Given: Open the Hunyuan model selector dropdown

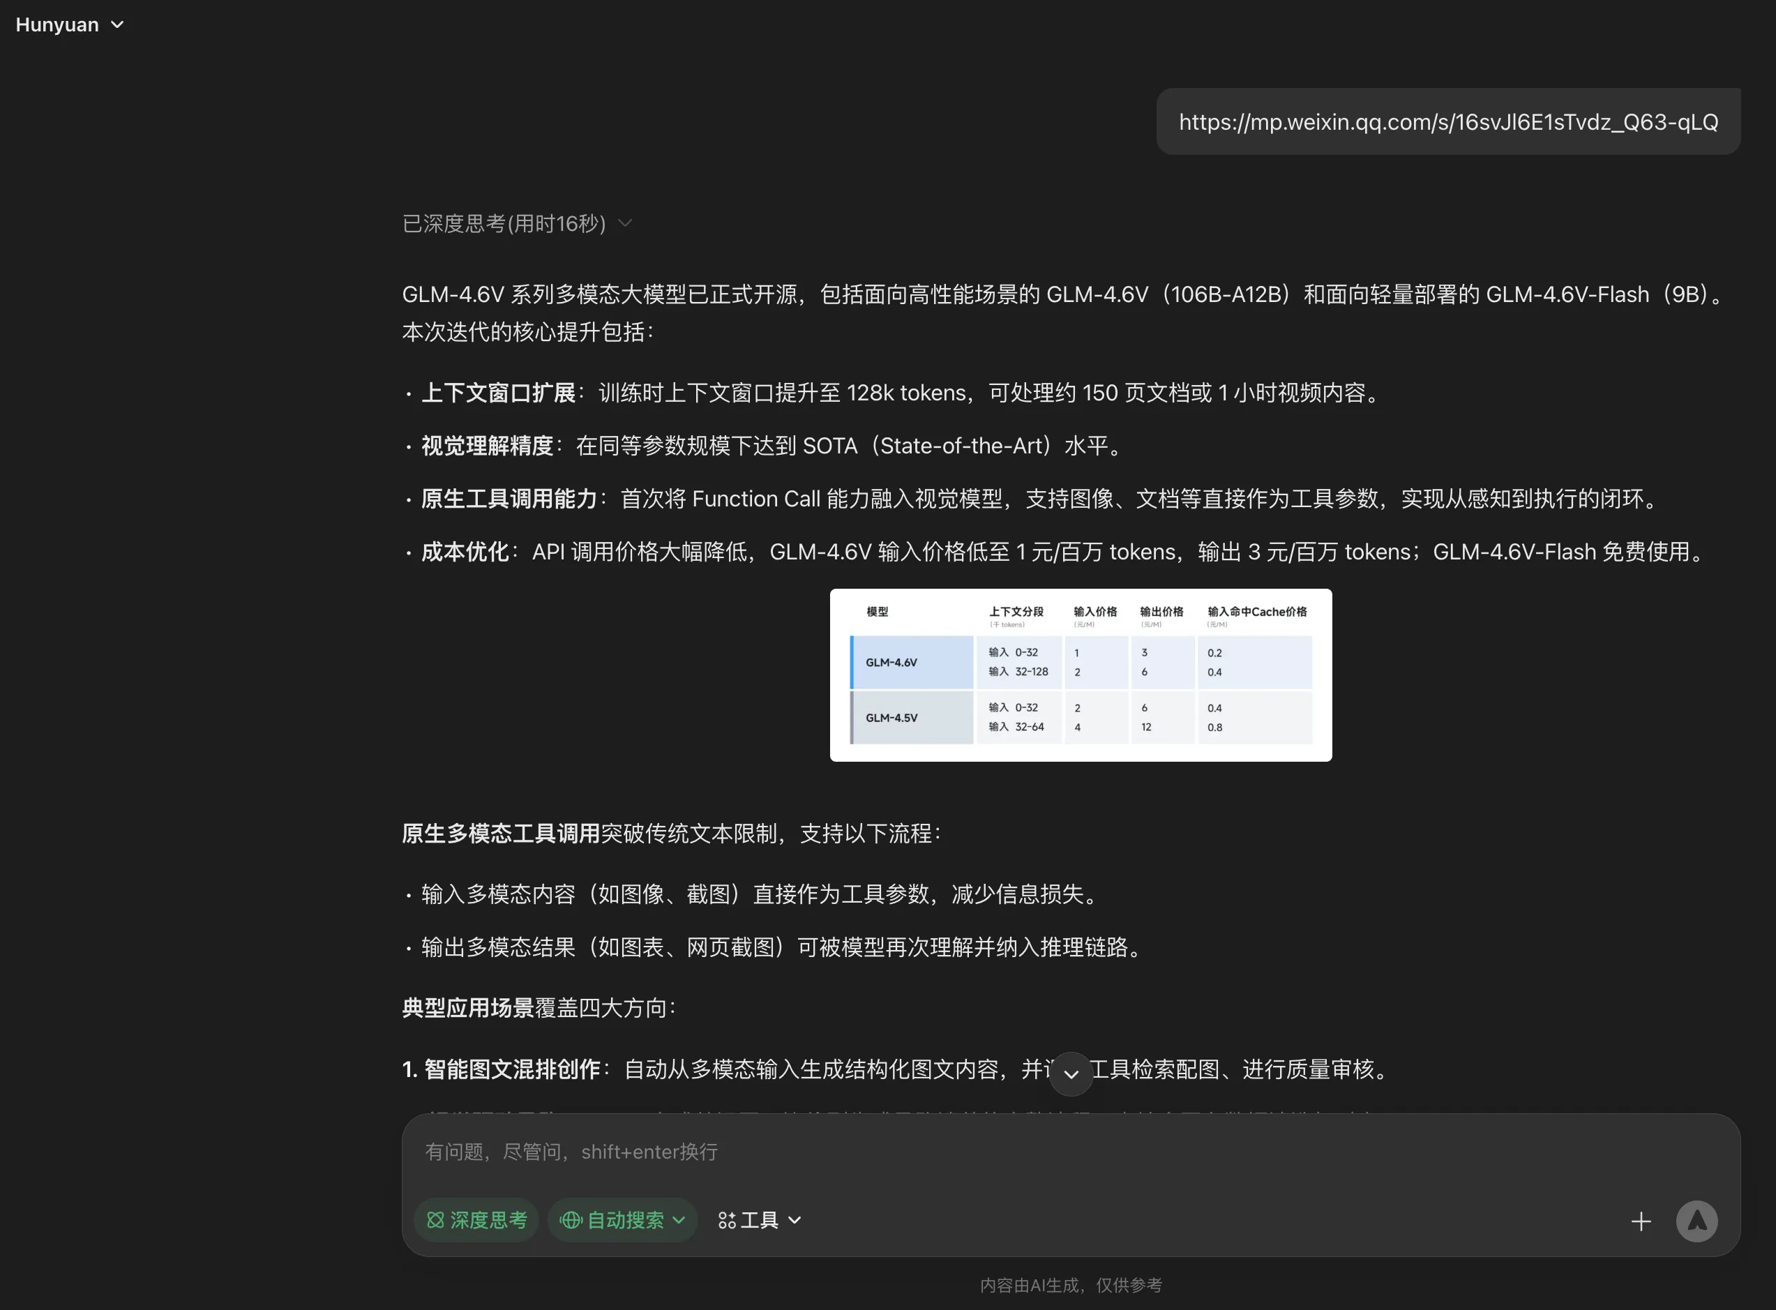Looking at the screenshot, I should pos(71,24).
